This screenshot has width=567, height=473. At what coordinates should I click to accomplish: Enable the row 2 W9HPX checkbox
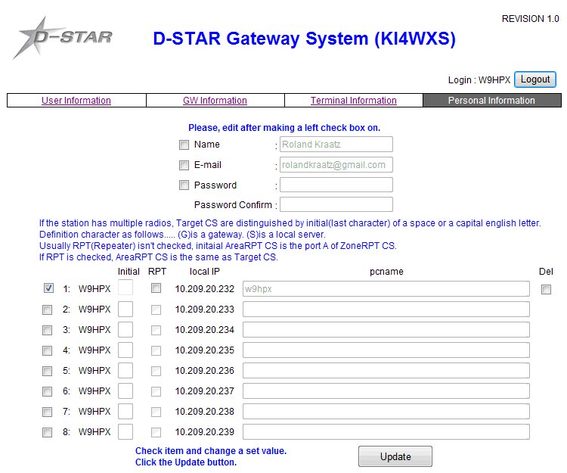click(48, 310)
